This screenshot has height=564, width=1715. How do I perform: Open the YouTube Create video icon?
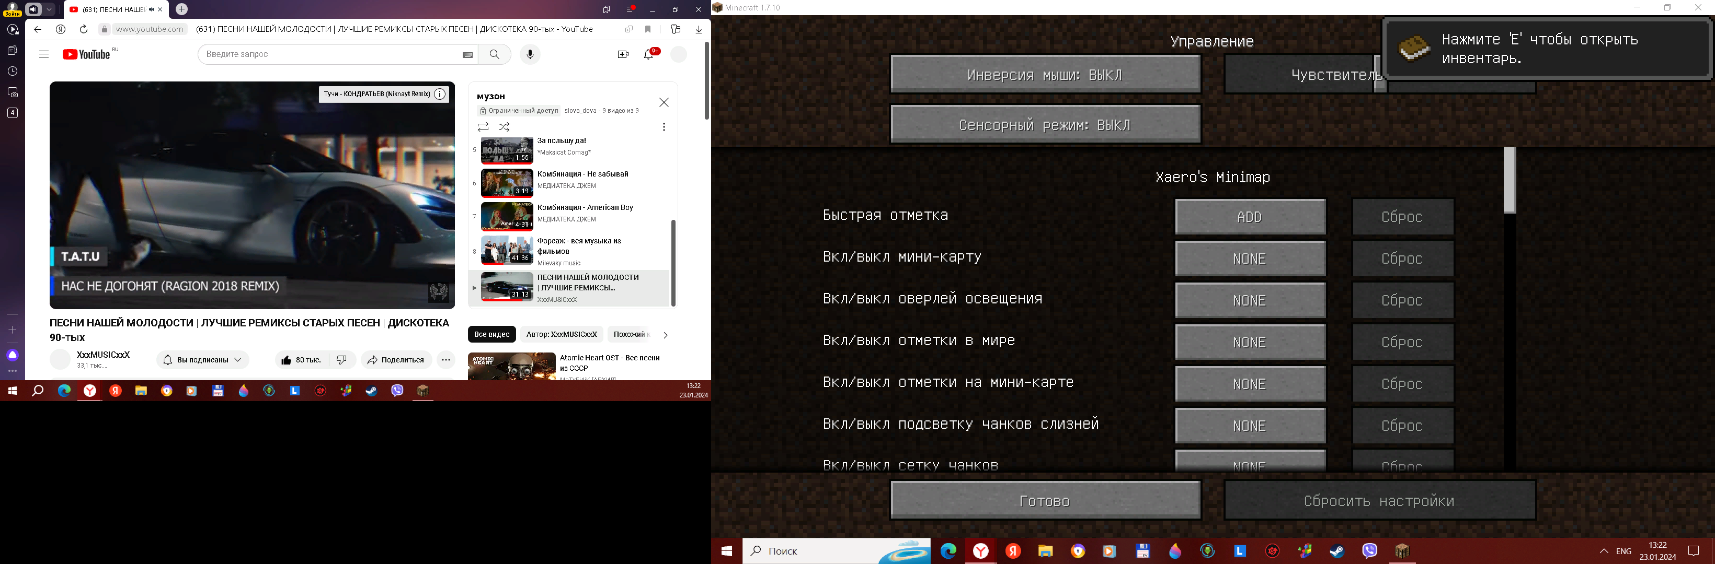pyautogui.click(x=623, y=54)
